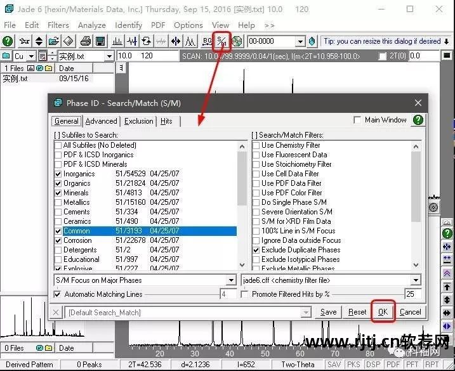Click the Save button in dialog
The height and width of the screenshot is (371, 455).
[329, 312]
